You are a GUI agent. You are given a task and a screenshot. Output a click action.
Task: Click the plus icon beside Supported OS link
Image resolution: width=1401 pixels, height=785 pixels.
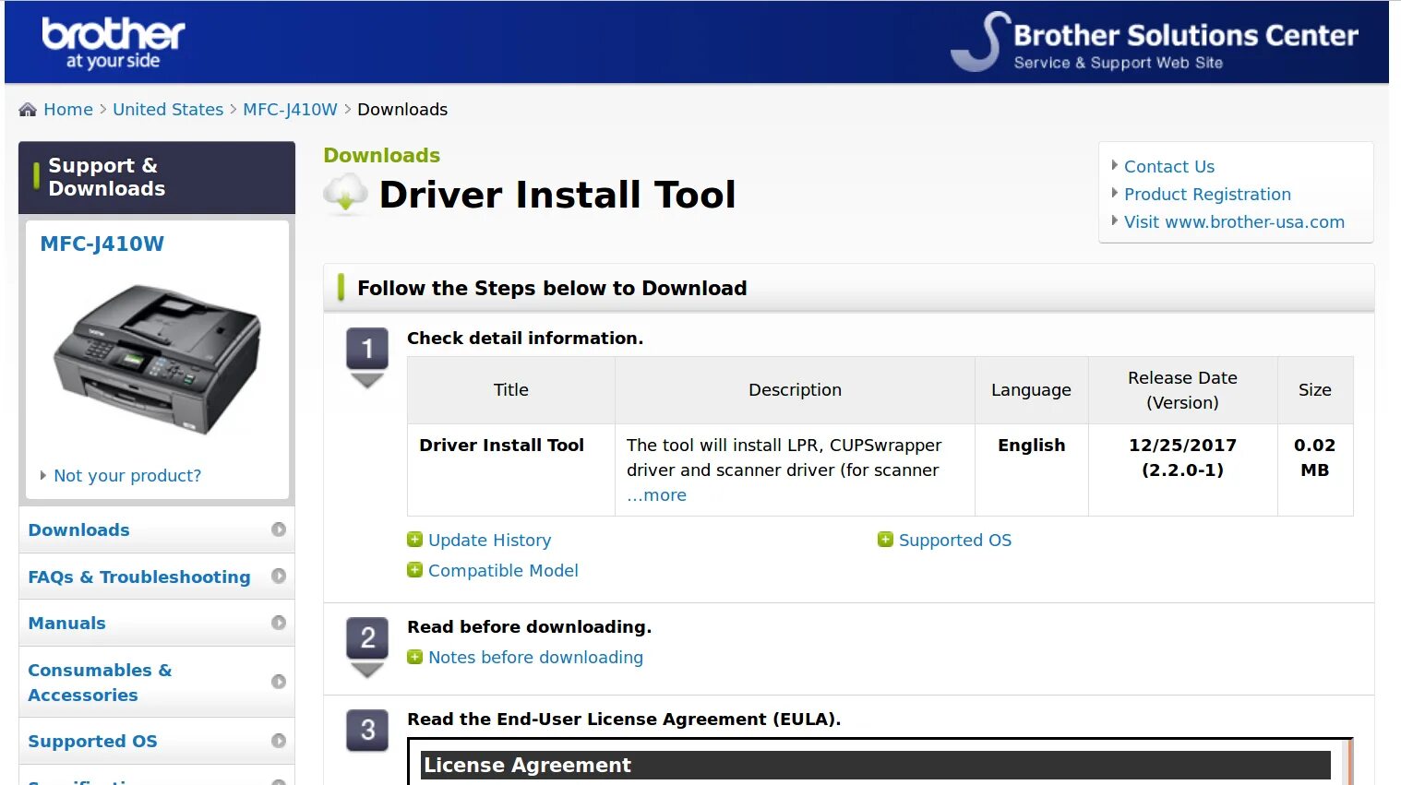885,540
